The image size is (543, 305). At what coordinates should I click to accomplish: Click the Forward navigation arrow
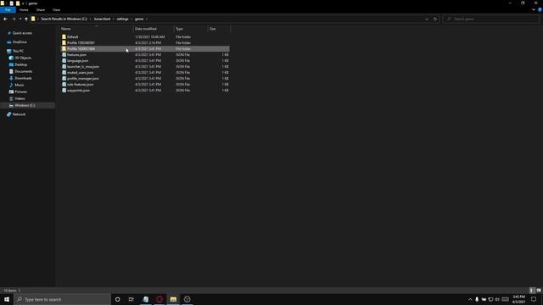[x=14, y=19]
